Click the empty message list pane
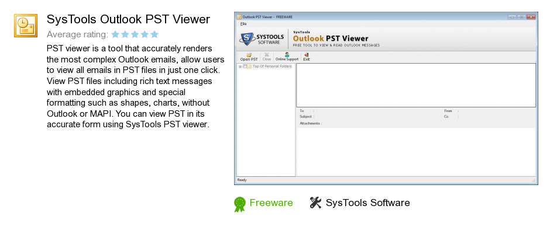The image size is (550, 230). (416, 85)
